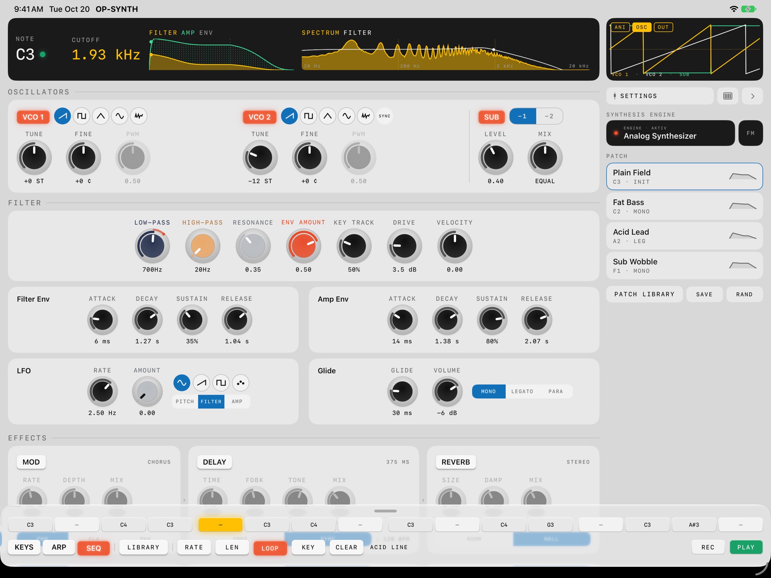This screenshot has width=771, height=578.
Task: Enable VCO 2 SYNC
Action: click(x=384, y=116)
